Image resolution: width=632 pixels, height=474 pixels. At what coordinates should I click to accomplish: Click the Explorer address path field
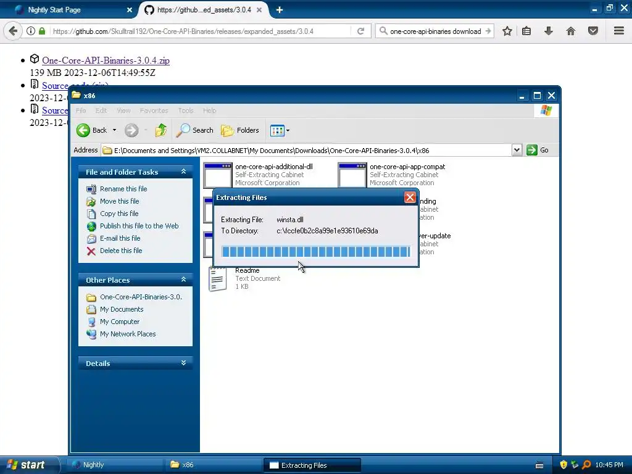[x=306, y=151]
